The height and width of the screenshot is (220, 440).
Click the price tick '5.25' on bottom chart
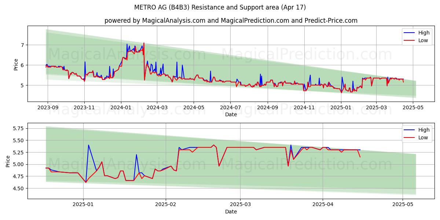[x=18, y=153]
